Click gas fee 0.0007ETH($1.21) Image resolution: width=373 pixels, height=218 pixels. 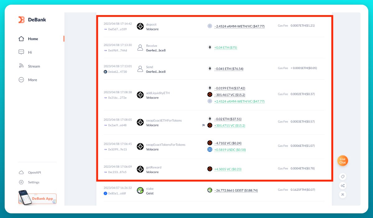302,25
